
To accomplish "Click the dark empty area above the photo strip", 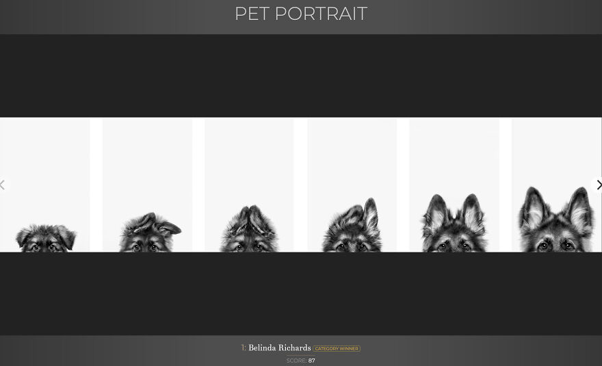I will coord(301,75).
